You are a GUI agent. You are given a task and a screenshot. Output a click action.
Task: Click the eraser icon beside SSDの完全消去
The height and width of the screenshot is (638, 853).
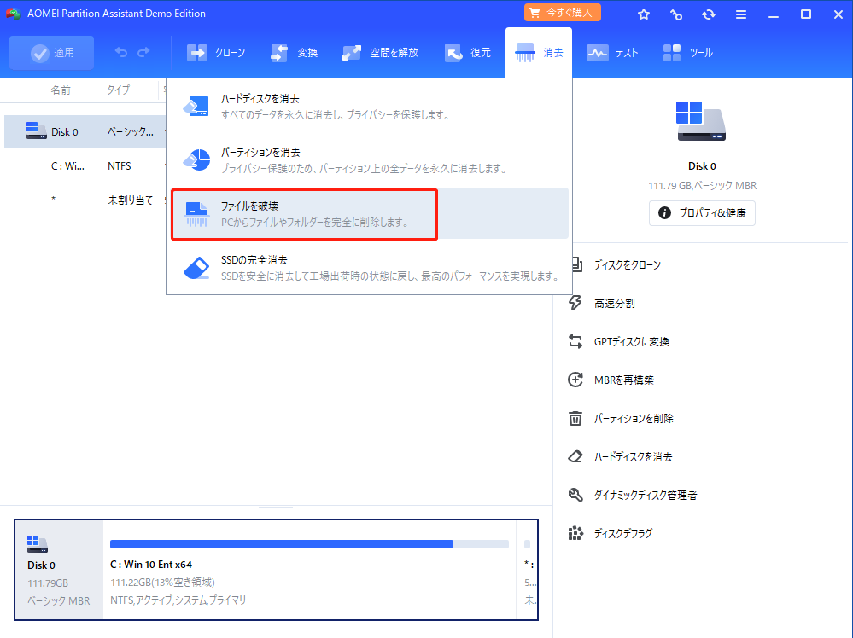point(196,267)
